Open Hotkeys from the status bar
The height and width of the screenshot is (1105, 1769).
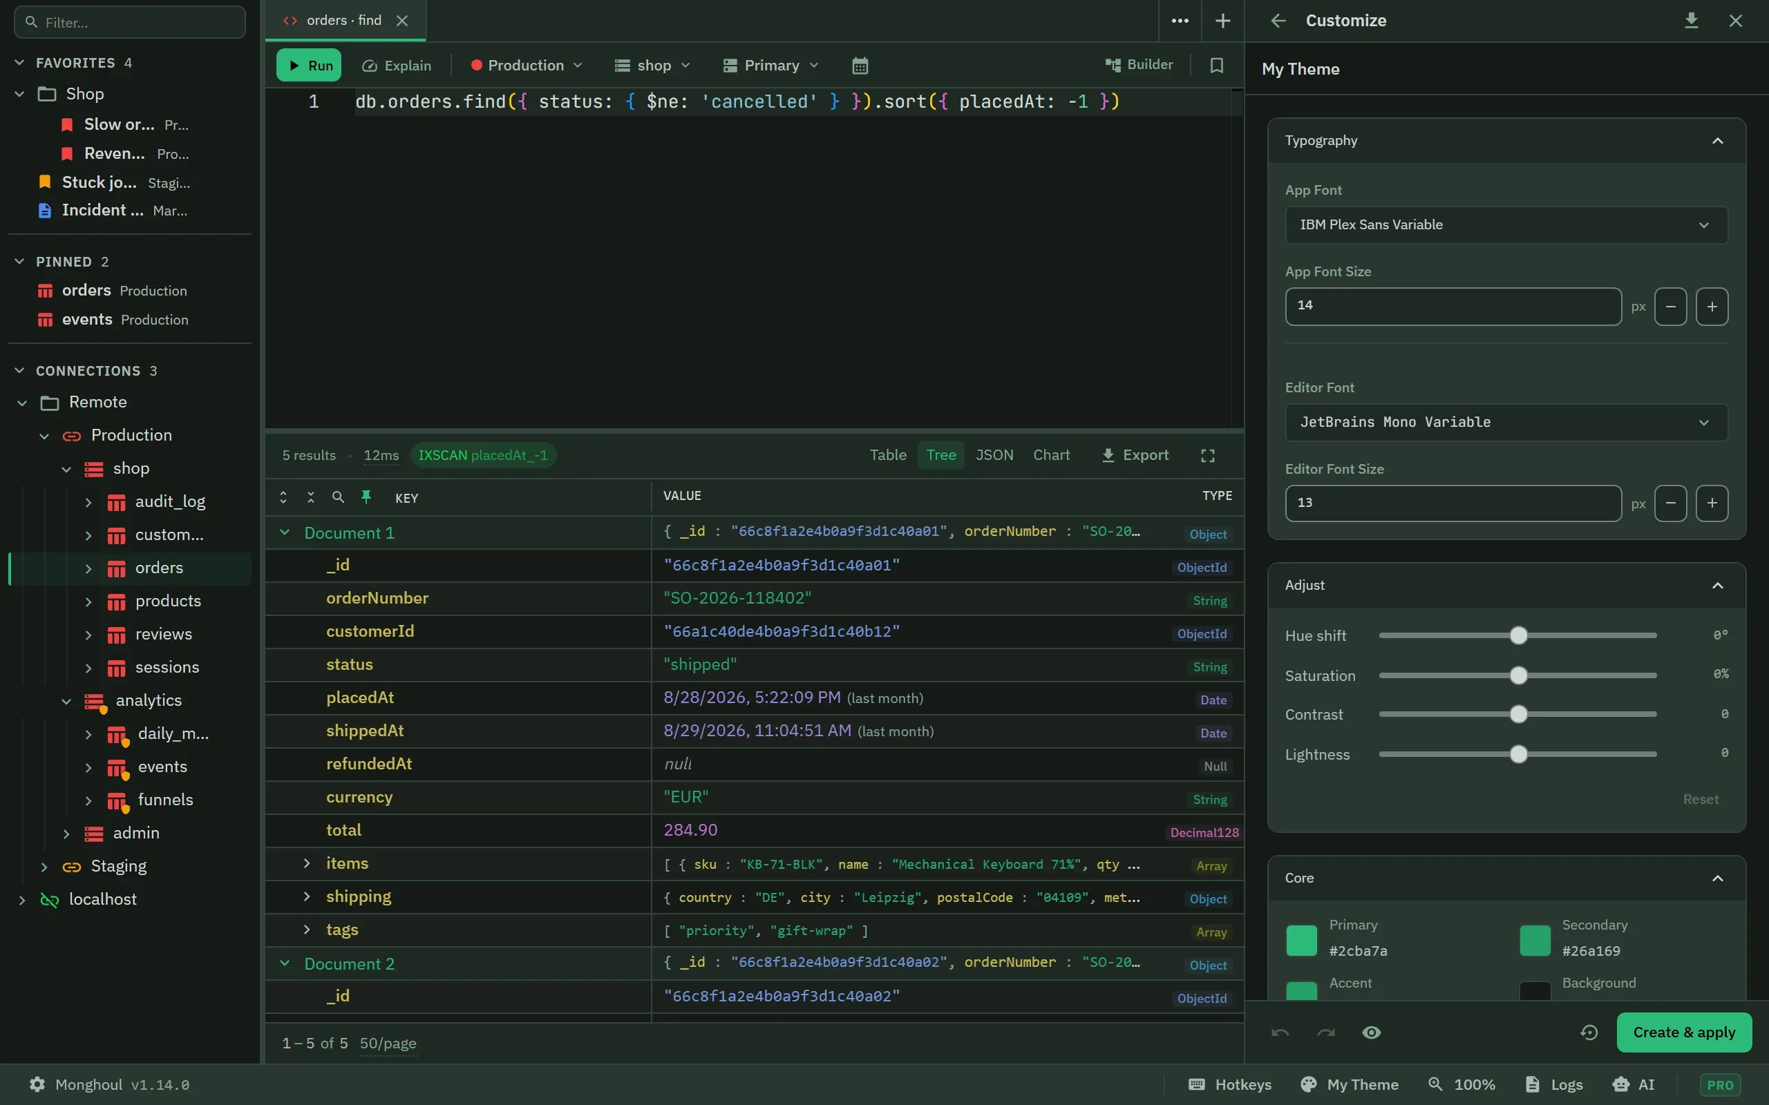1230,1084
